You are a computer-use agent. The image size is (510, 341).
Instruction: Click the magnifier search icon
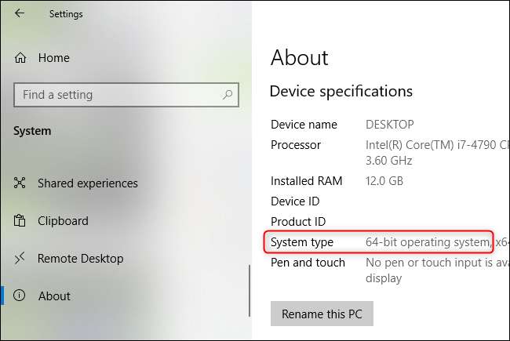pos(228,95)
